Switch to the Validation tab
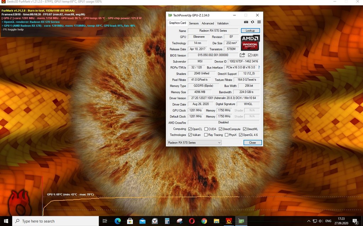 (223, 23)
